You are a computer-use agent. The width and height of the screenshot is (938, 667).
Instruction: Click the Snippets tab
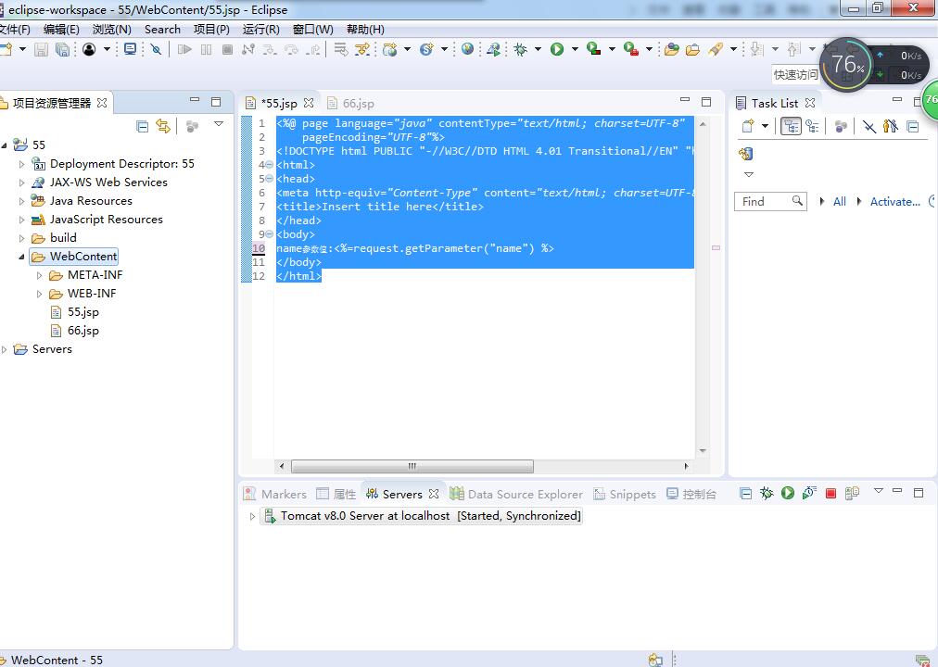pos(625,495)
